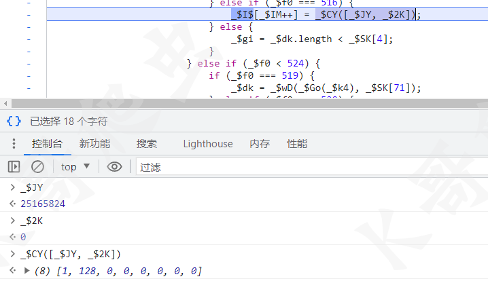Screen dimensions: 488x281
Task: Click the console output value 0
Action: [23, 237]
